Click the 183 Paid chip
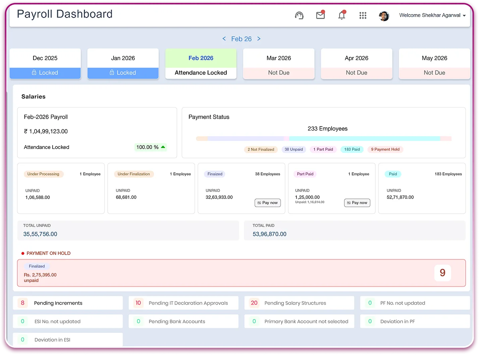 coord(352,150)
